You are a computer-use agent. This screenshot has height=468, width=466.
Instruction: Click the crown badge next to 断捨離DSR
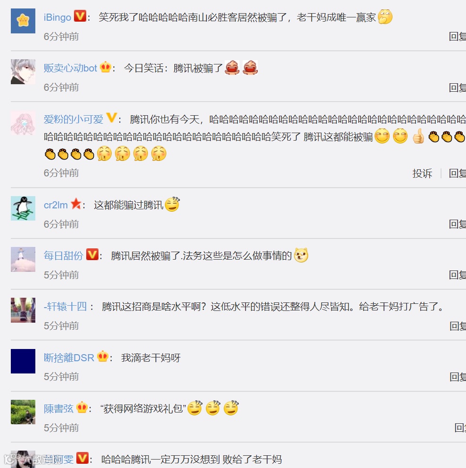click(x=103, y=356)
